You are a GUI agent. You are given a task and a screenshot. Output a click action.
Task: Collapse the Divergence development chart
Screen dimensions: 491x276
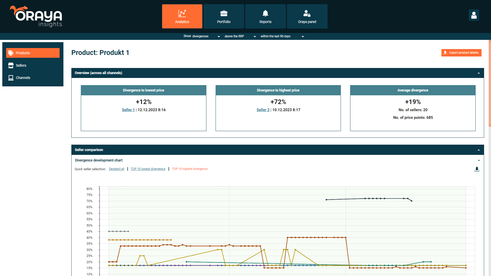tap(479, 160)
